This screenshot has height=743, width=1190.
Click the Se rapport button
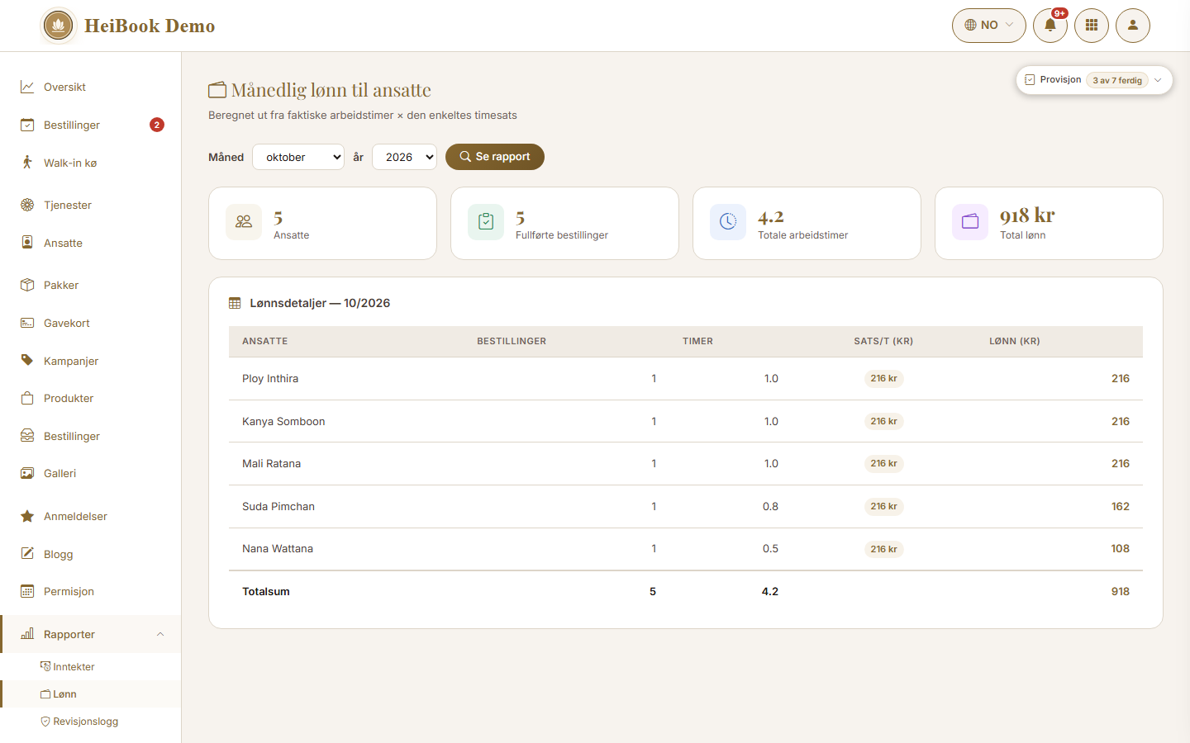pyautogui.click(x=495, y=157)
